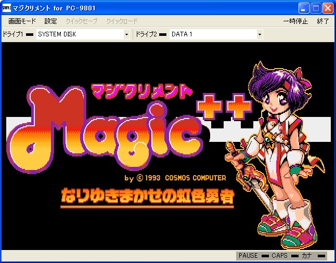This screenshot has width=336, height=263.
Task: Click the PAUSE status indicator
Action: [254, 256]
